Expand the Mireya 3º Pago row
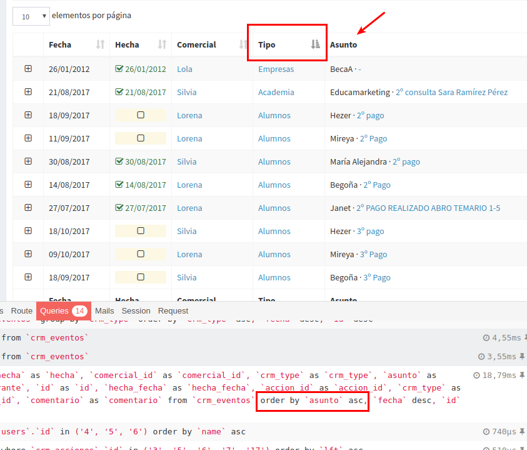527x450 pixels. click(28, 254)
